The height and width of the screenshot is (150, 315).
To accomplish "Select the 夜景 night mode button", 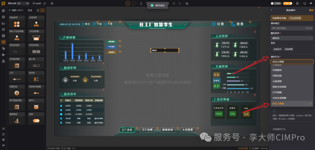I will [x=237, y=24].
